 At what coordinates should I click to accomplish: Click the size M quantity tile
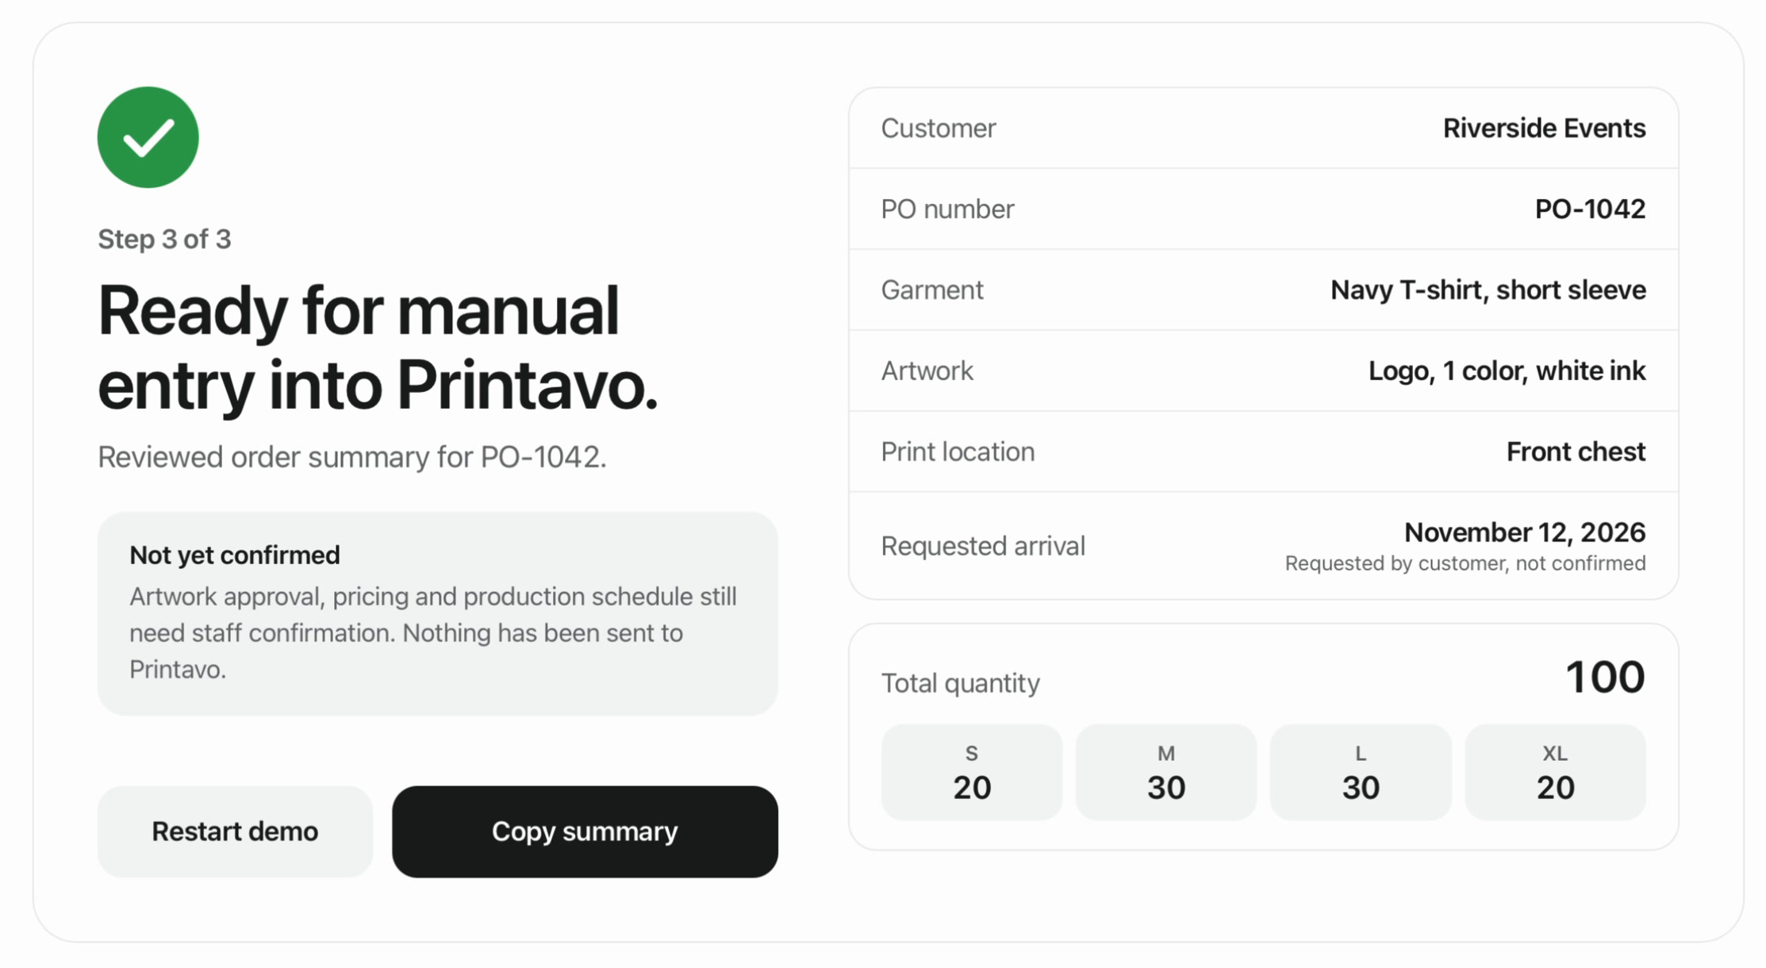(1166, 772)
